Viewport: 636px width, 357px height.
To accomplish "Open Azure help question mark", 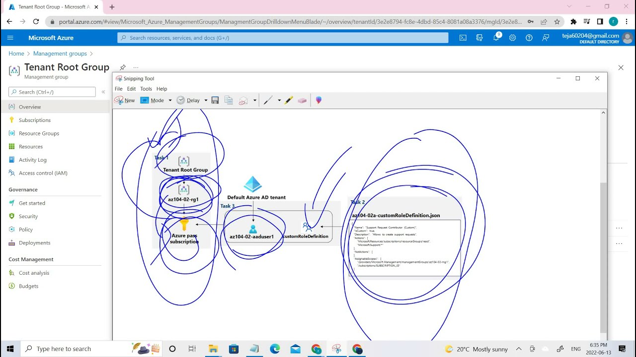I will (x=529, y=38).
